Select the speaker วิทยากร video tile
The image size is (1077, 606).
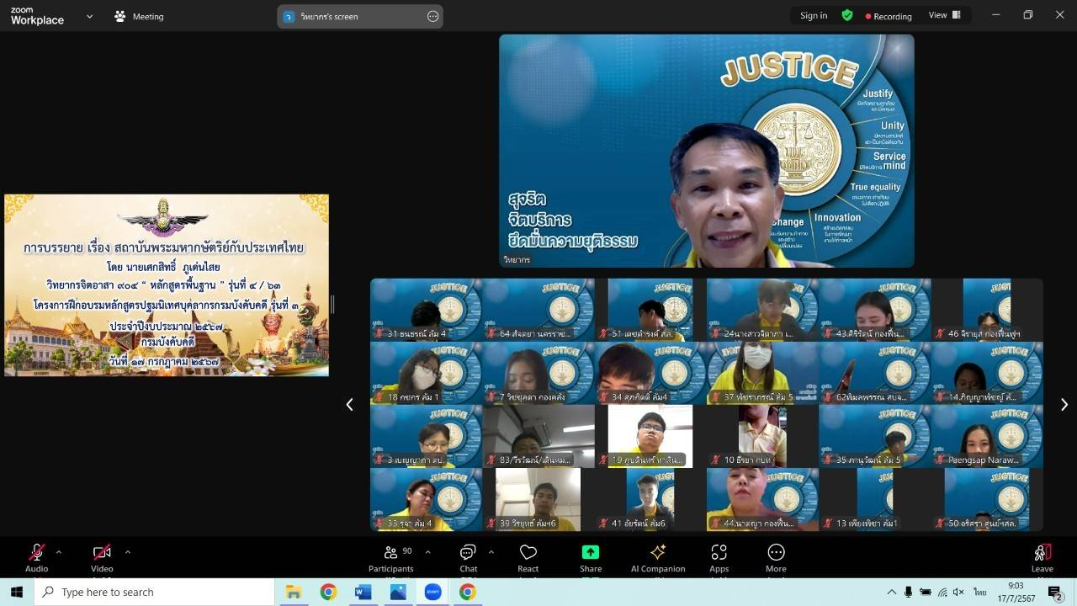707,151
